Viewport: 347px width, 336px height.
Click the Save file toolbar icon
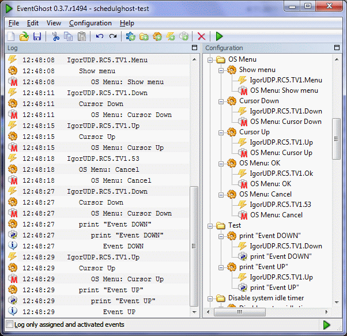(37, 36)
